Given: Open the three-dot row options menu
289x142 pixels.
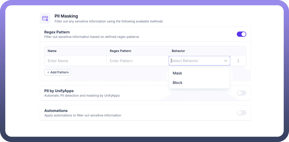Looking at the screenshot, I should (x=238, y=61).
